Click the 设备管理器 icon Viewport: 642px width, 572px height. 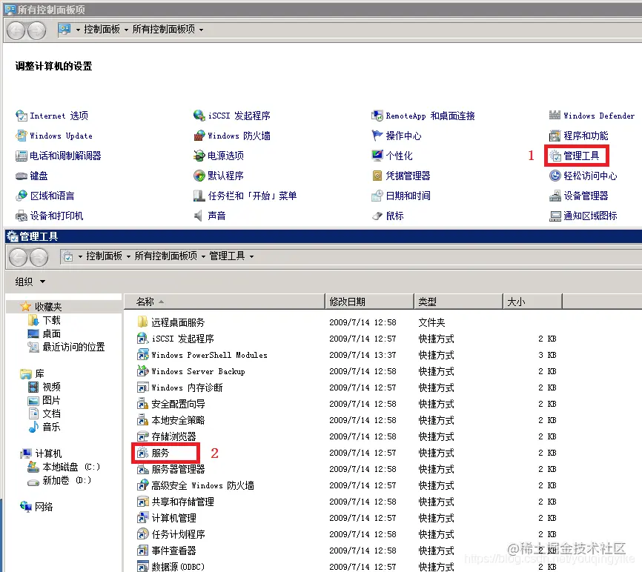click(555, 196)
